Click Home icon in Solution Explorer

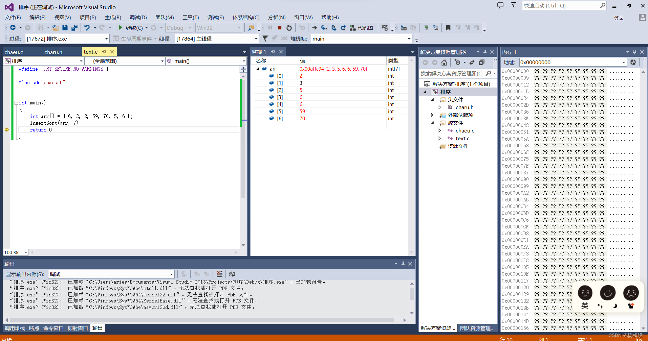[x=444, y=63]
